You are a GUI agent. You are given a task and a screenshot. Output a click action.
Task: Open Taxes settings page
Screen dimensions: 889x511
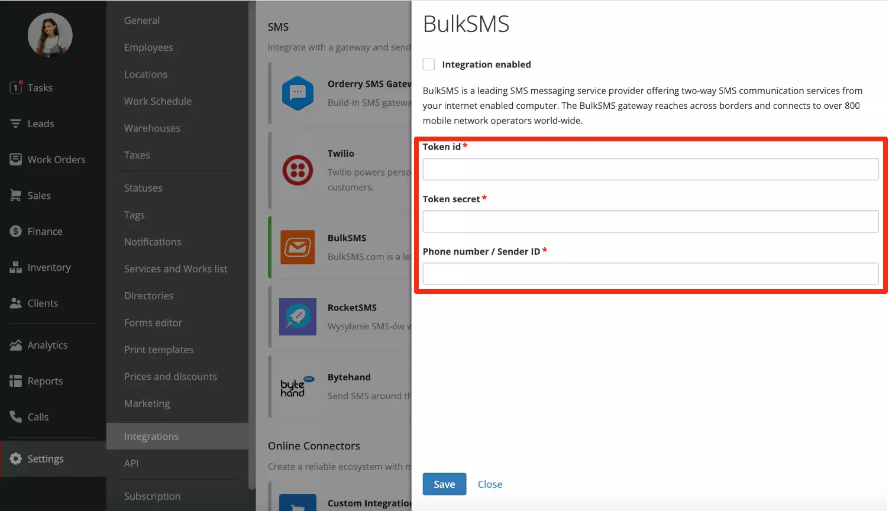pyautogui.click(x=137, y=155)
